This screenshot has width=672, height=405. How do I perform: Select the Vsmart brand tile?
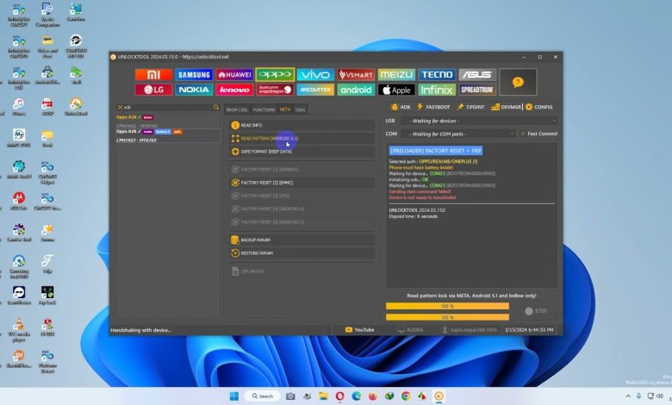[356, 75]
